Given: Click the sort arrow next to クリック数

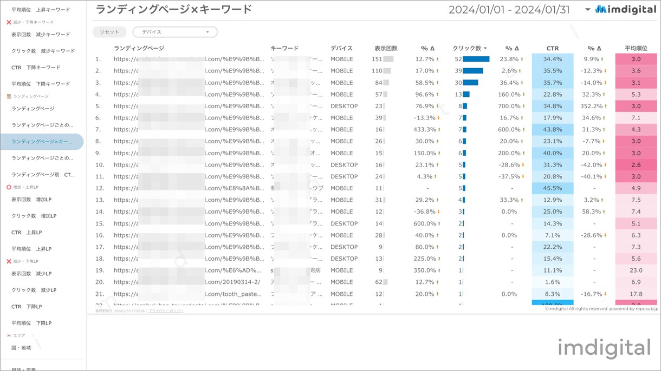Looking at the screenshot, I should (x=485, y=49).
